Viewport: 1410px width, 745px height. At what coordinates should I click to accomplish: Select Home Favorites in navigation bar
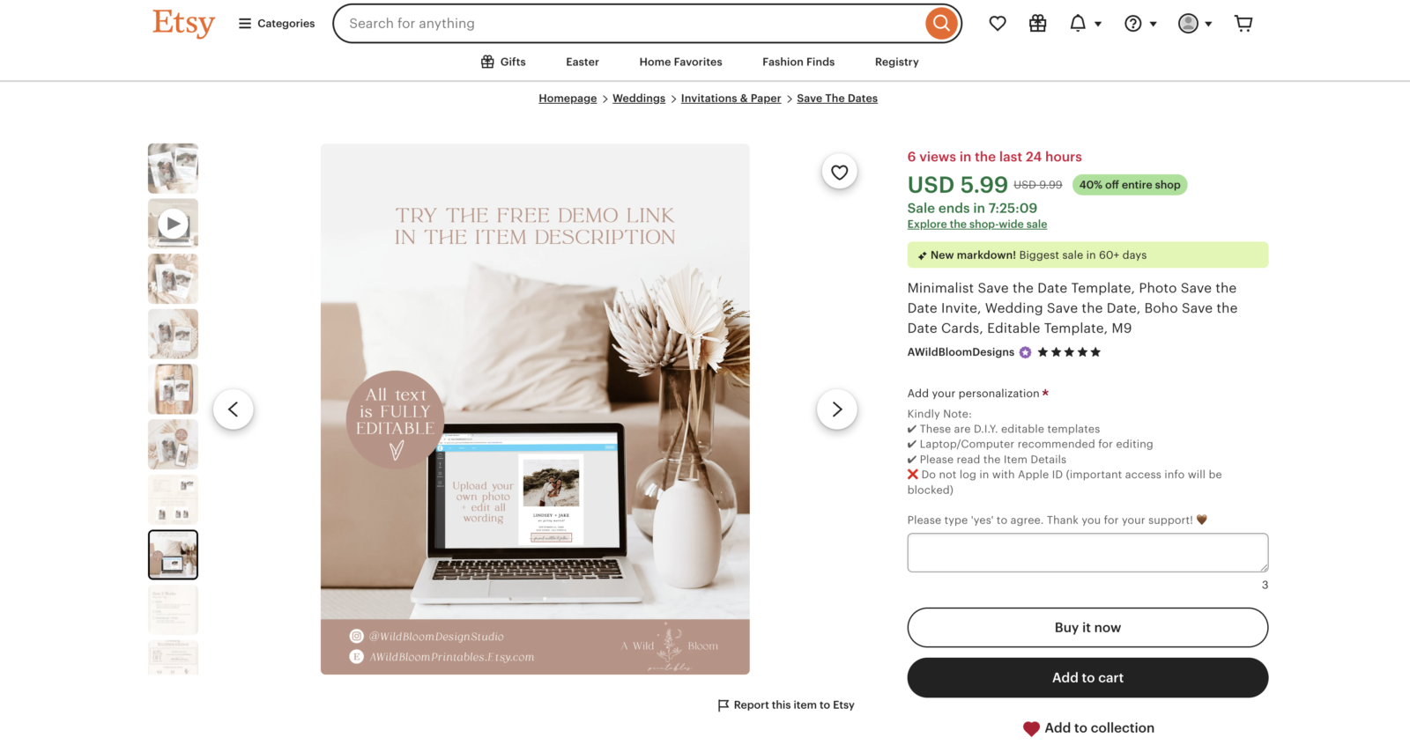680,62
